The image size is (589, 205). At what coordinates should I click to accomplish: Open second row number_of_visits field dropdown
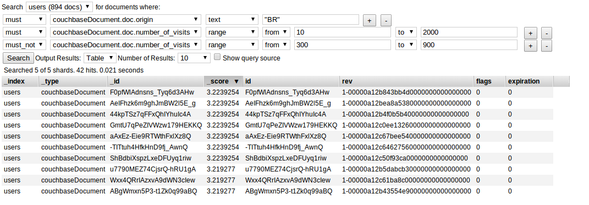click(125, 32)
